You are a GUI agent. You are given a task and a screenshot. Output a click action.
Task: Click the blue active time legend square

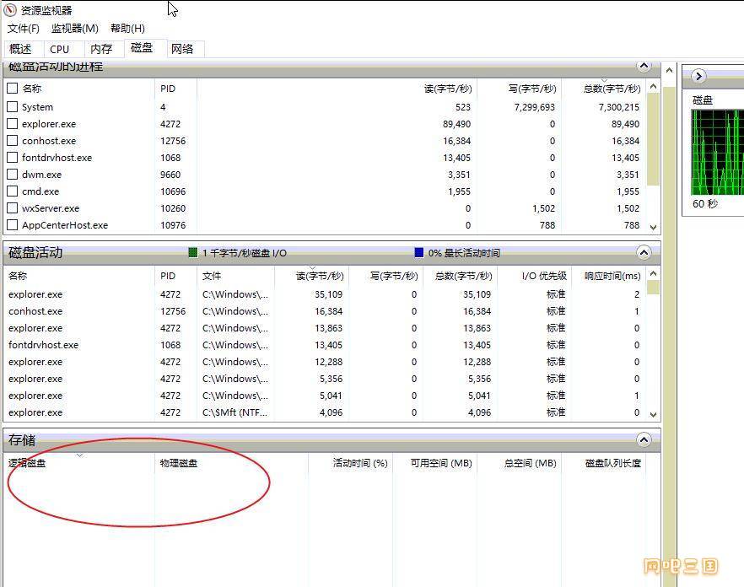pos(419,252)
